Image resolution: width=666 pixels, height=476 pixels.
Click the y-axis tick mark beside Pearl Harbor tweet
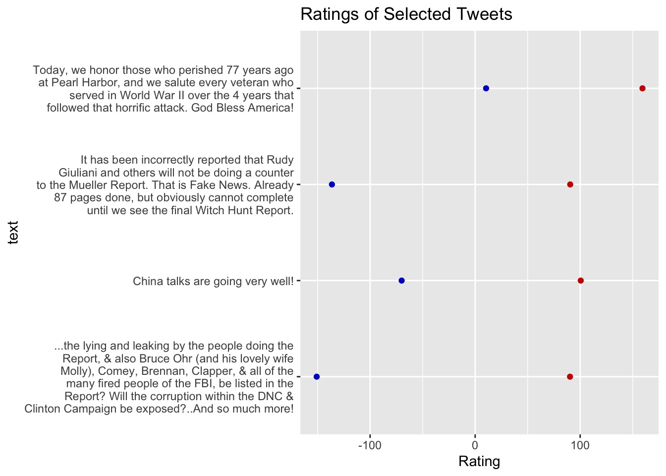(298, 88)
